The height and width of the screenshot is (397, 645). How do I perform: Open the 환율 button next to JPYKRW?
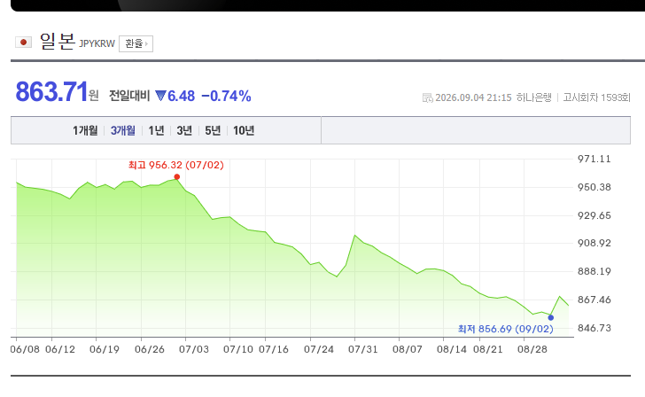tap(136, 43)
